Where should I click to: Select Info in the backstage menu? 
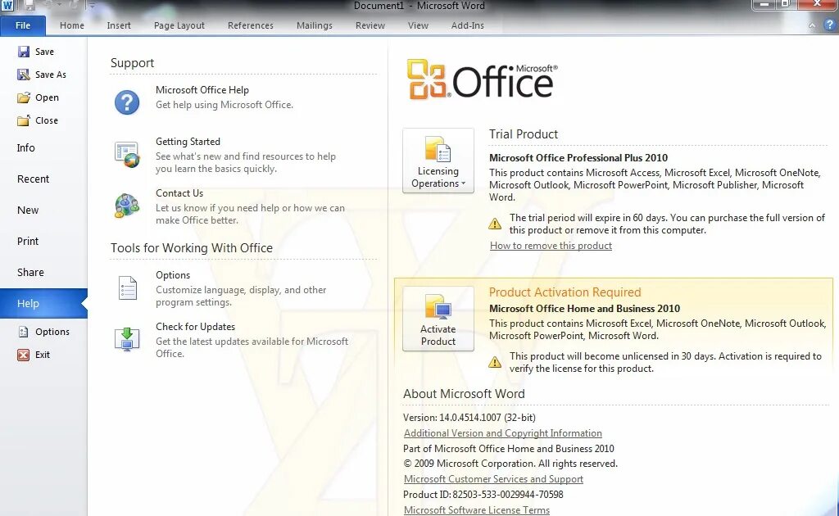click(43, 147)
